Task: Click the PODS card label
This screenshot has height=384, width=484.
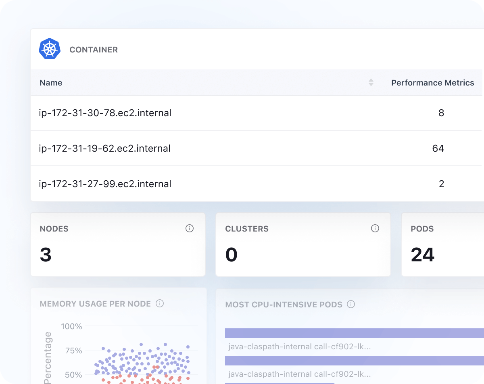Action: click(422, 229)
